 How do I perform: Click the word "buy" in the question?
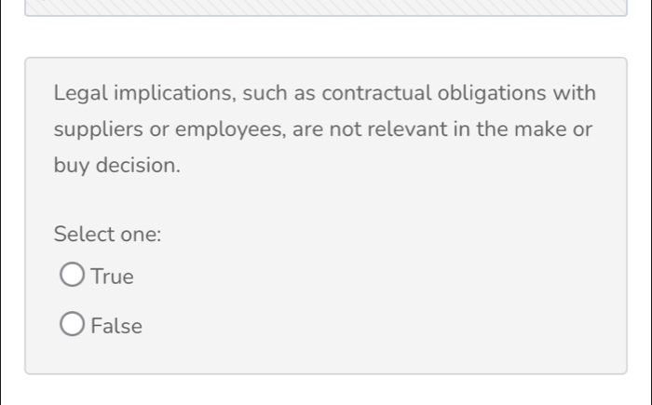pyautogui.click(x=72, y=166)
